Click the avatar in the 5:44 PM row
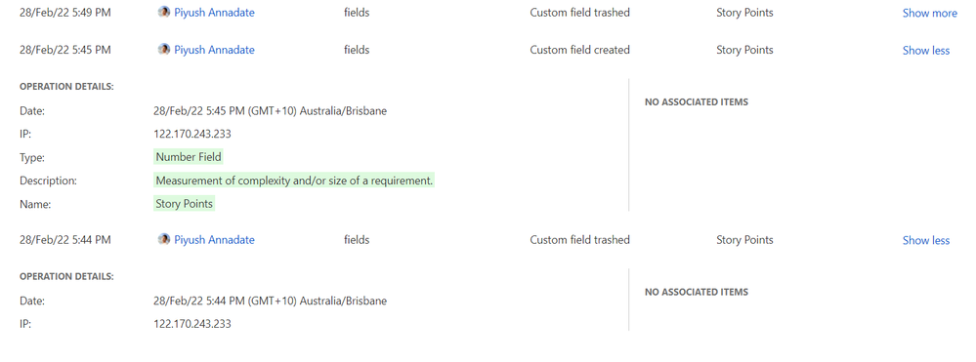Screen dimensions: 976x362 pos(164,239)
